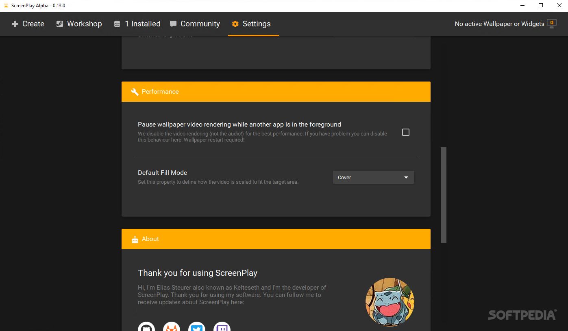Click the Default Fill Mode heading
The width and height of the screenshot is (568, 331).
pos(162,173)
